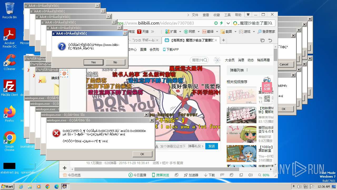Open the 翻译 dropdown arrow
Image resolution: width=337 pixels, height=190 pixels.
[217, 32]
